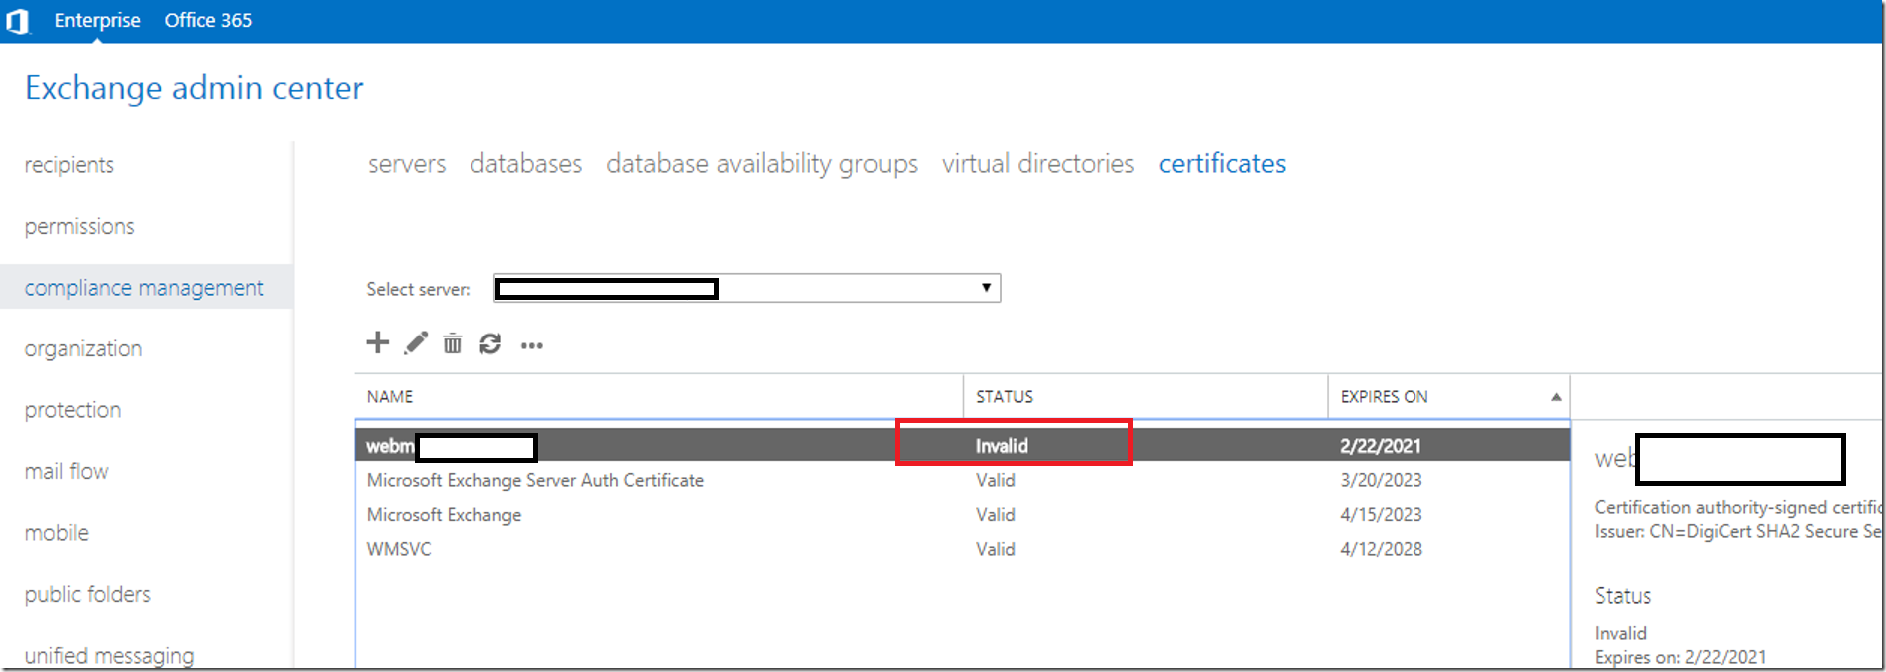Click Valid status of WMSVC row
The width and height of the screenshot is (1886, 672).
(995, 549)
